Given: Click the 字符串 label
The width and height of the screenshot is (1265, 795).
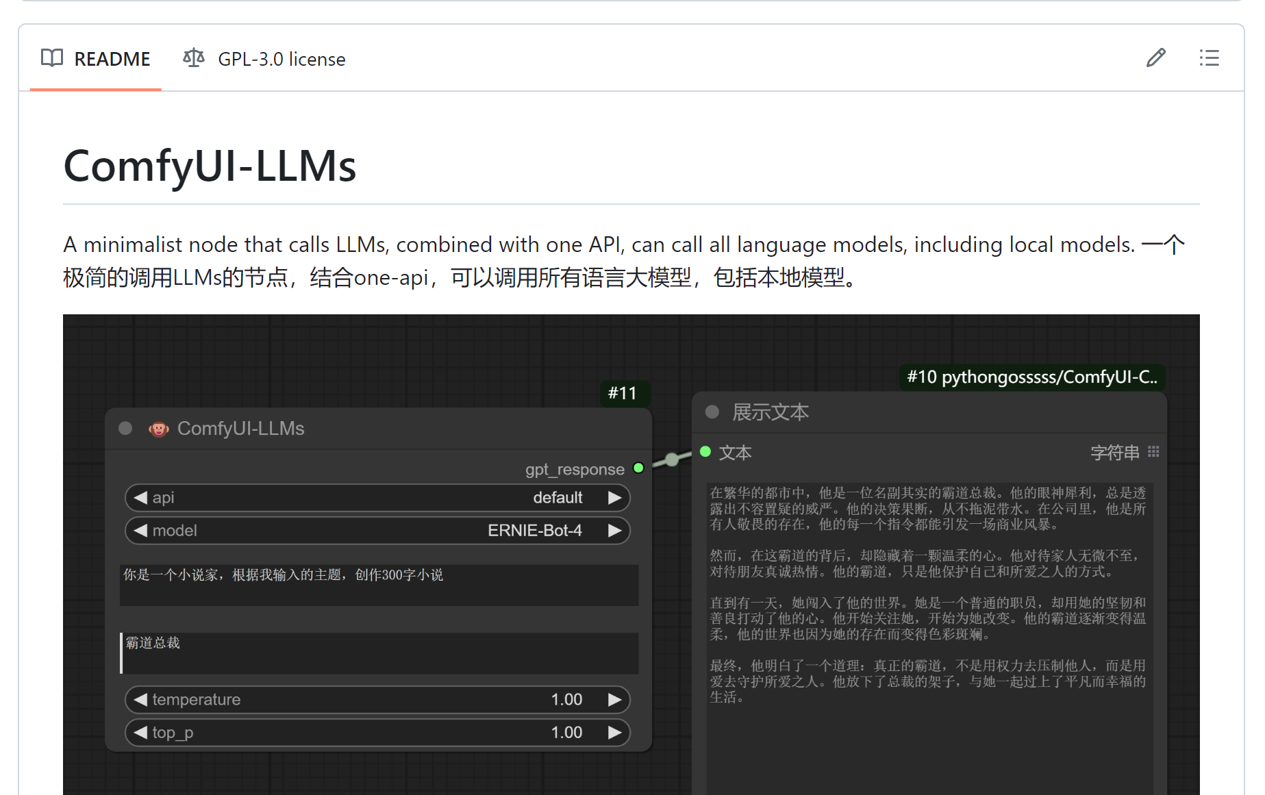Looking at the screenshot, I should [x=1115, y=452].
